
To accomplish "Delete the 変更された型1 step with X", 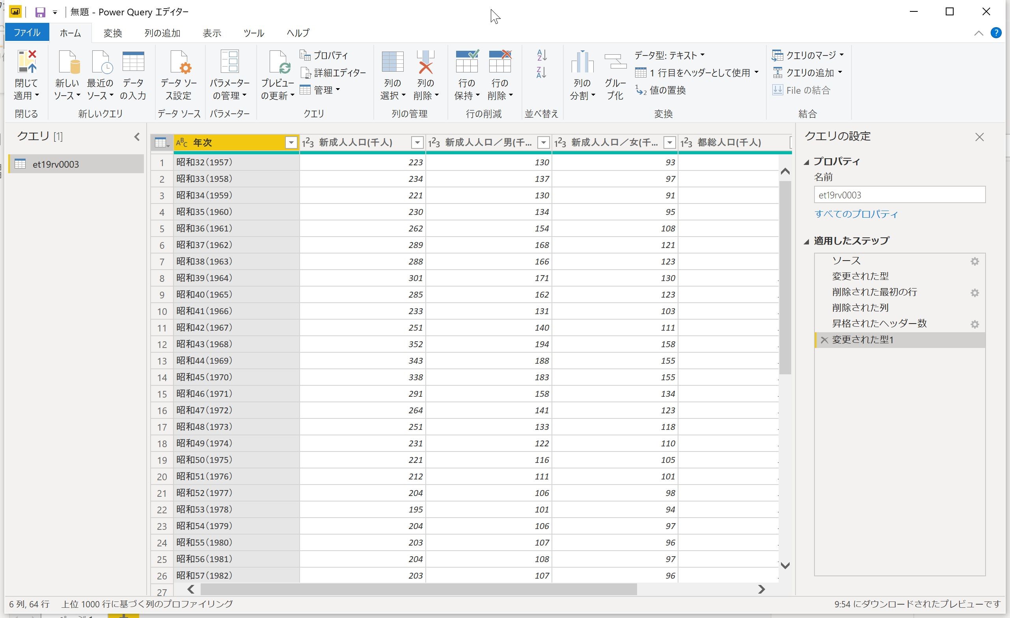I will (824, 340).
